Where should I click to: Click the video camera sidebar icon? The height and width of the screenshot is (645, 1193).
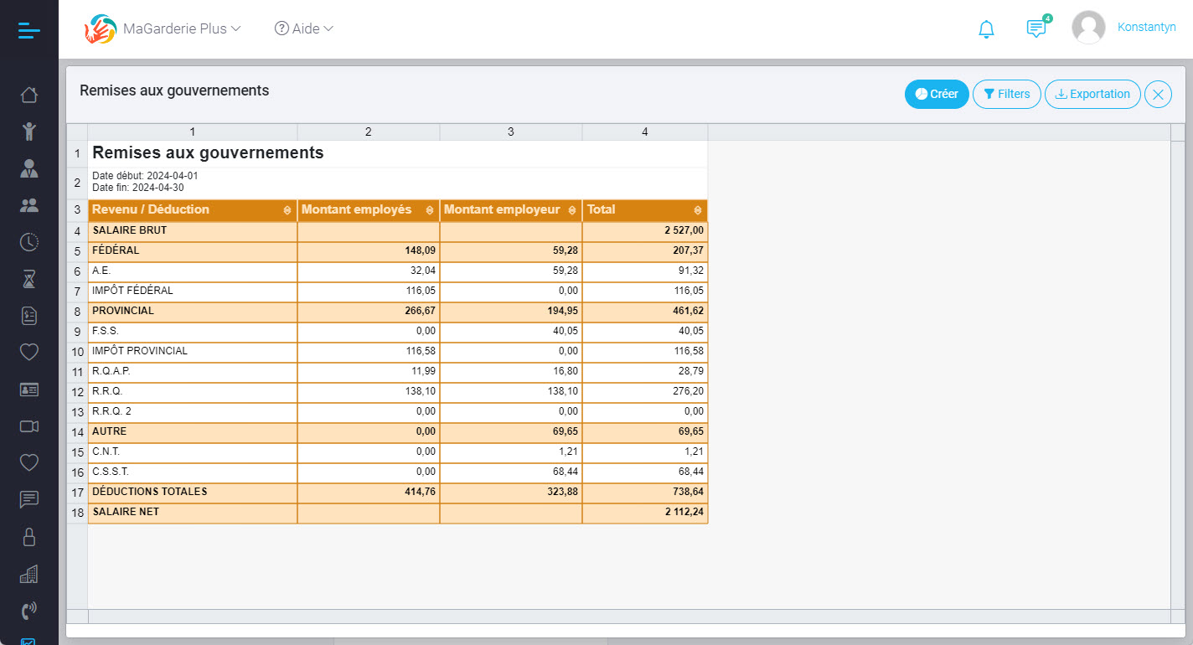pyautogui.click(x=29, y=426)
